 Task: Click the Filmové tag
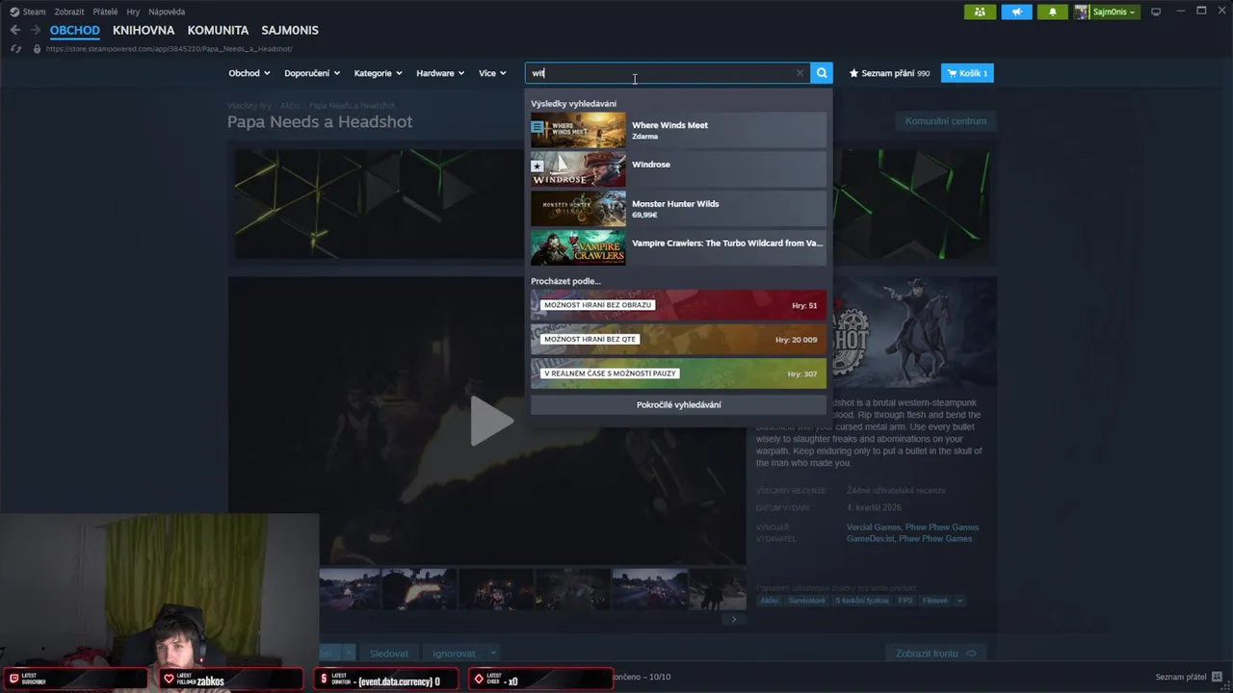(934, 601)
